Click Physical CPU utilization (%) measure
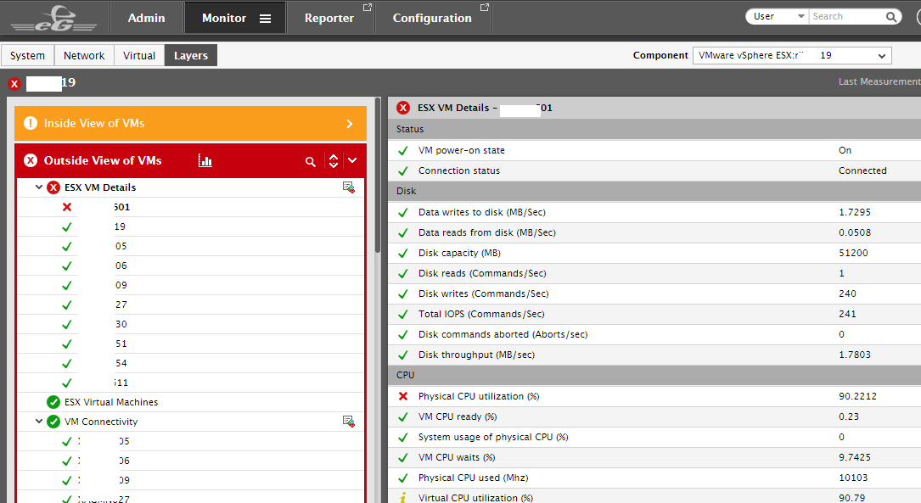The width and height of the screenshot is (921, 503). click(479, 396)
